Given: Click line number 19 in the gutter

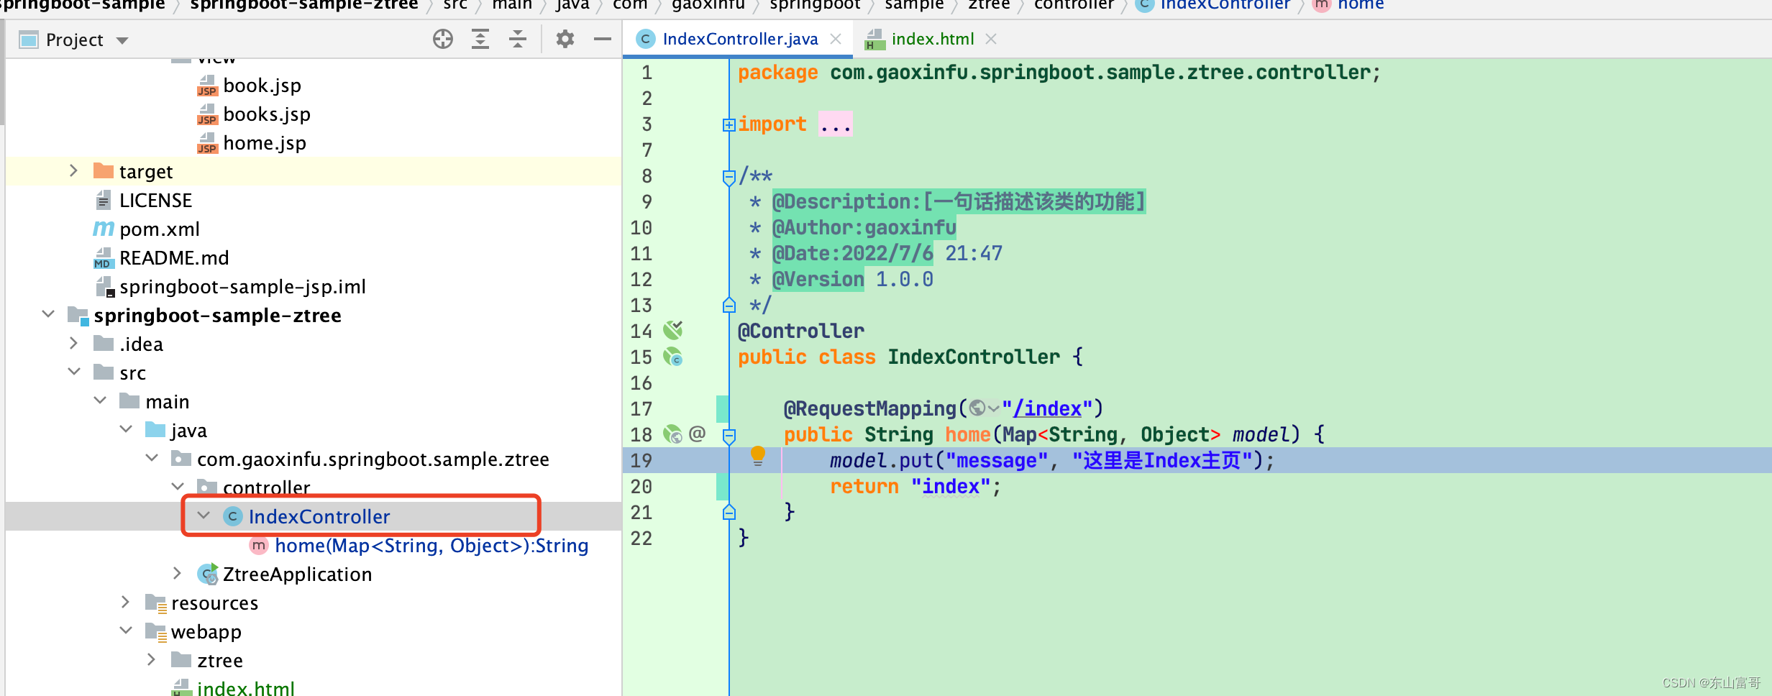Looking at the screenshot, I should (x=641, y=461).
